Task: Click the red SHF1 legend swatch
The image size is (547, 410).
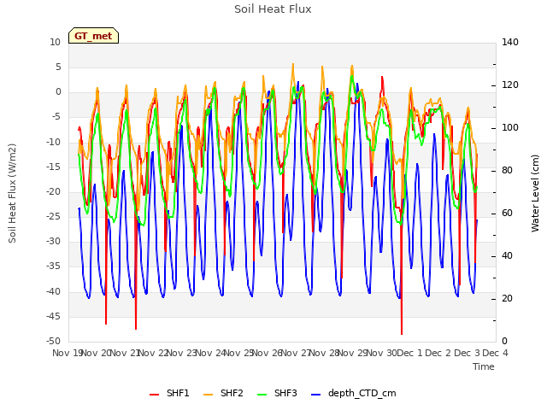Action: pyautogui.click(x=154, y=395)
